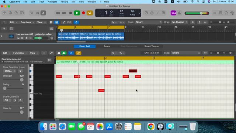Click the Rewind transport button
The image size is (236, 133).
click(x=58, y=13)
